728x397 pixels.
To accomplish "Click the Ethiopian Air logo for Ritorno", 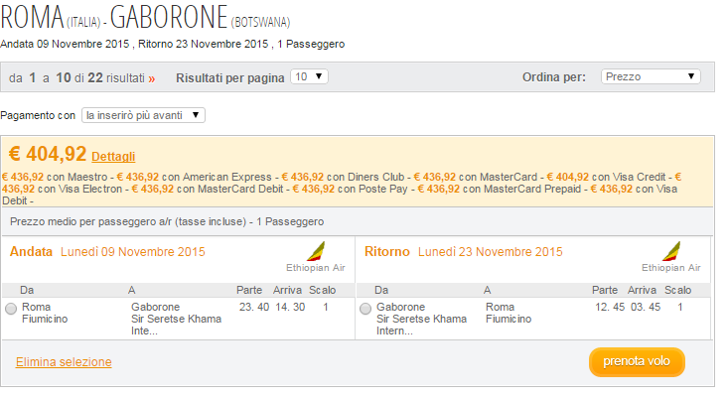I will pyautogui.click(x=671, y=251).
